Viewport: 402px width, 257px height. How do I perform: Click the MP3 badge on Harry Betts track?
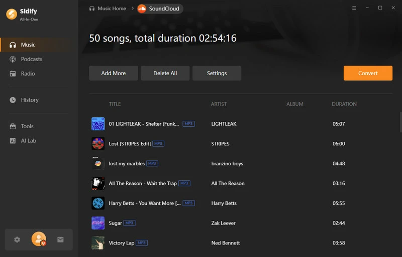pyautogui.click(x=189, y=203)
